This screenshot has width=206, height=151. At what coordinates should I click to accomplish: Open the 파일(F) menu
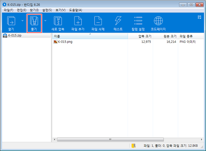coord(8,10)
